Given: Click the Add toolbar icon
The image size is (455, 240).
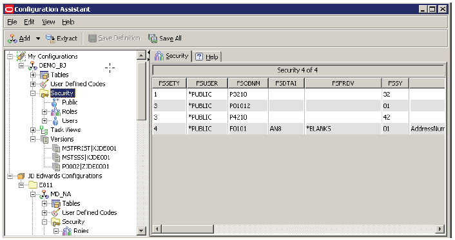Looking at the screenshot, I should point(12,39).
